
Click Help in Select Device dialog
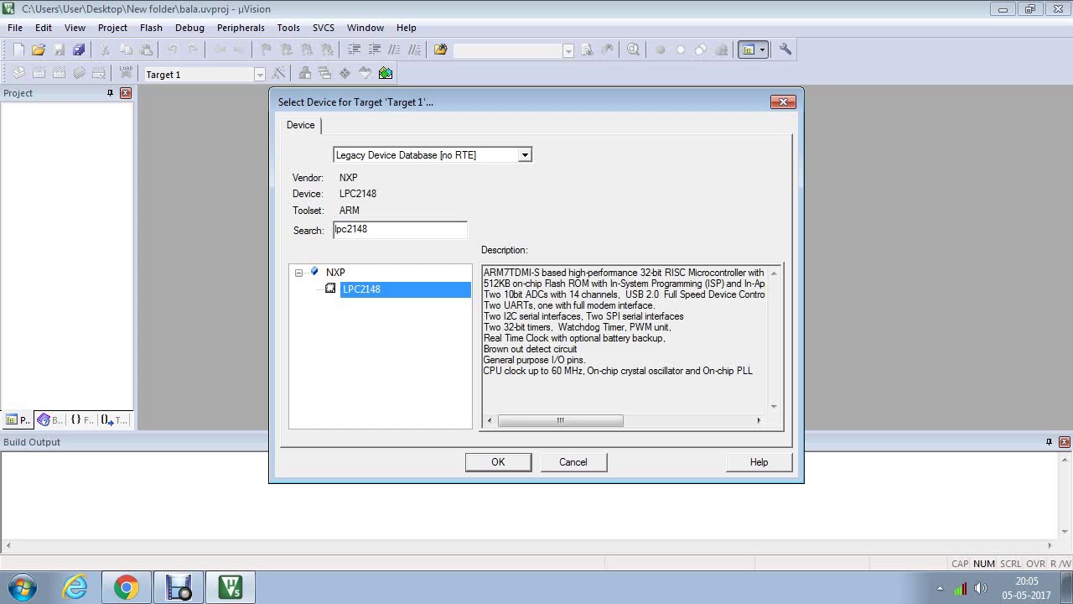759,462
